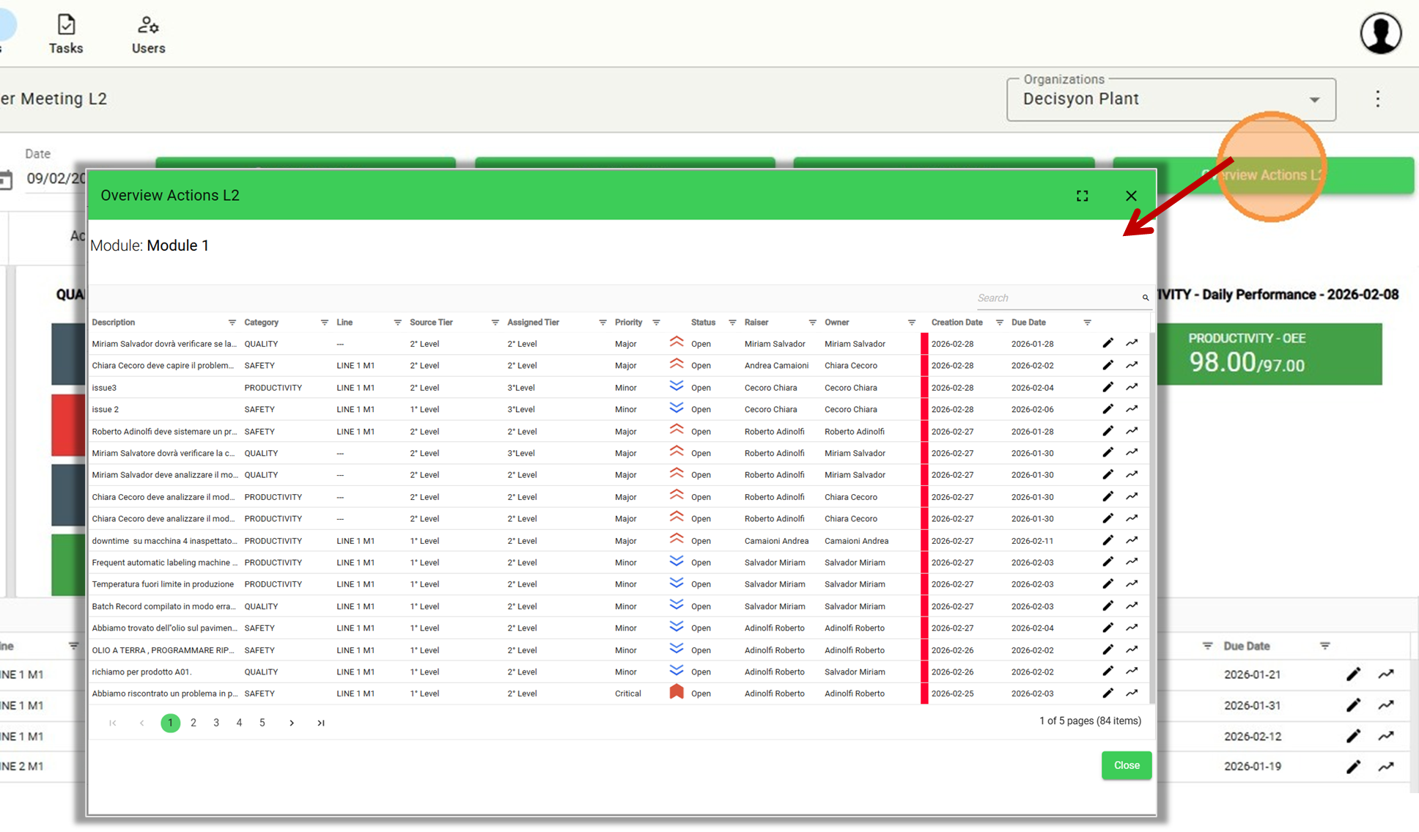Go to page 2 of actions
1419x832 pixels.
[193, 723]
